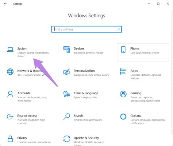Click 'Display, sound, notifications, power' text

click(33, 54)
